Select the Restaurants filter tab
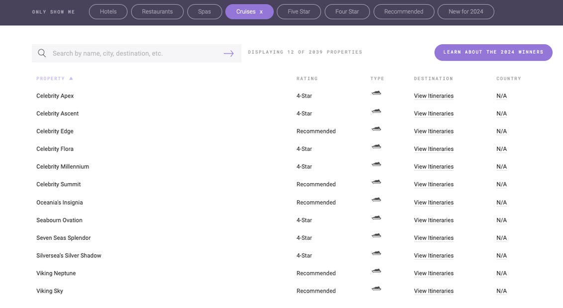This screenshot has height=308, width=563. (157, 12)
